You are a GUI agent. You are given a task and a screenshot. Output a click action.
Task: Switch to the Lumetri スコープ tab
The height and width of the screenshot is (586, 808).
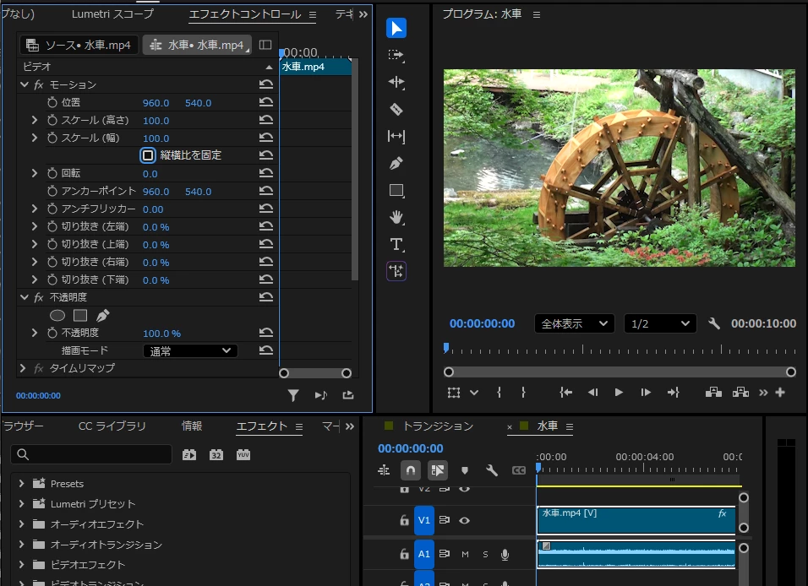coord(113,14)
